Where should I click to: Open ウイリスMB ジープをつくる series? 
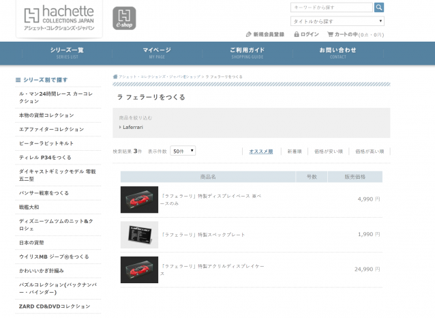click(x=58, y=257)
